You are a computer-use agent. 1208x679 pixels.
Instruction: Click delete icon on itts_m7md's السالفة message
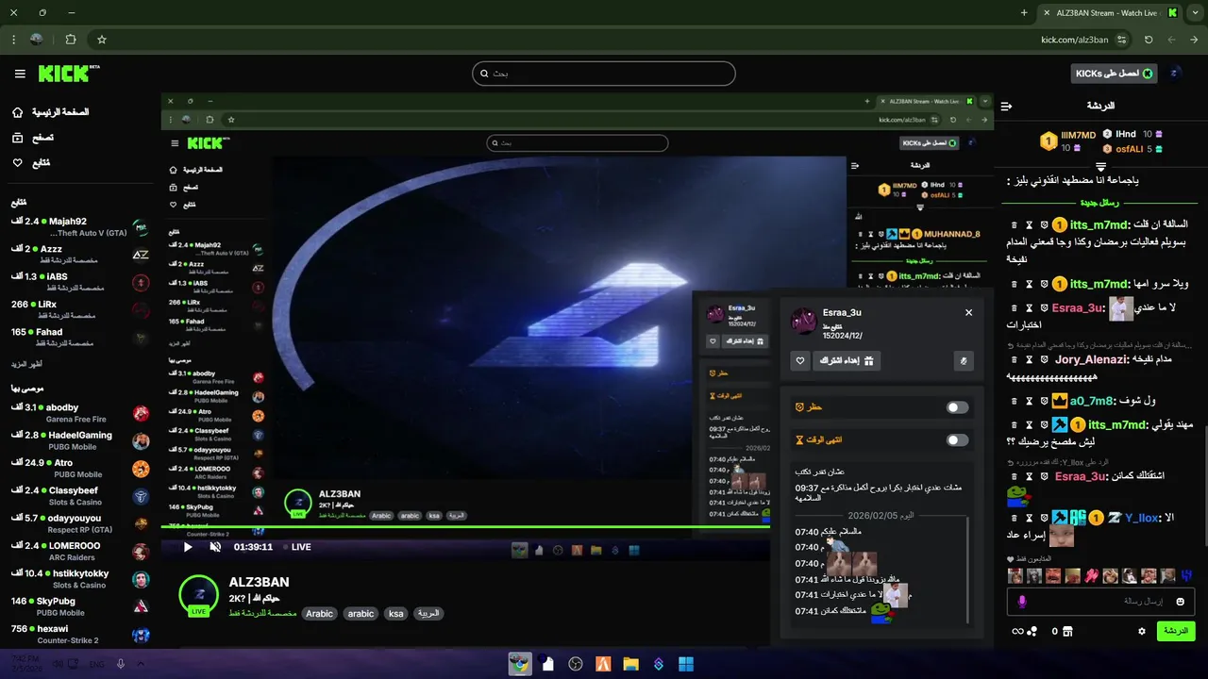pos(1015,225)
